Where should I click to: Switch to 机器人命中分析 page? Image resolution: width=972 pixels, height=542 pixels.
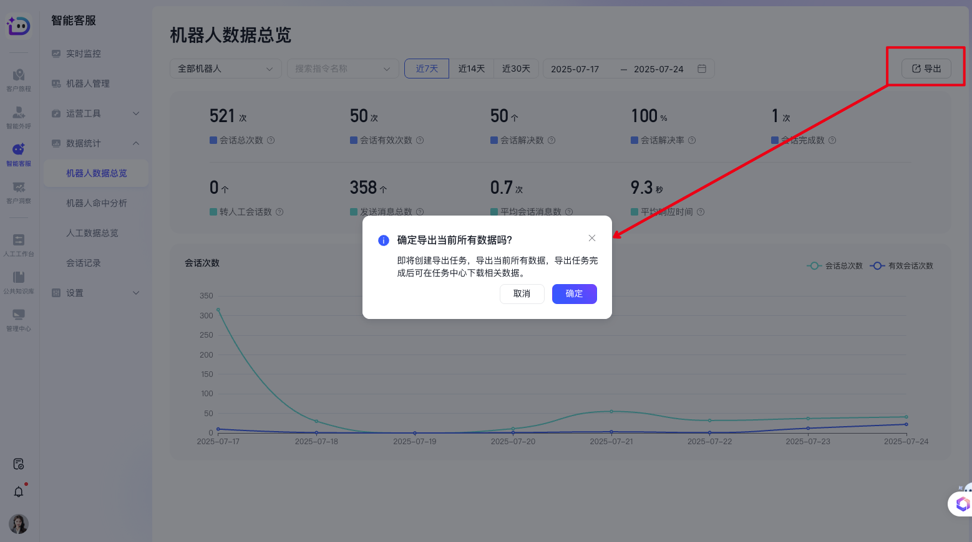[x=97, y=202]
